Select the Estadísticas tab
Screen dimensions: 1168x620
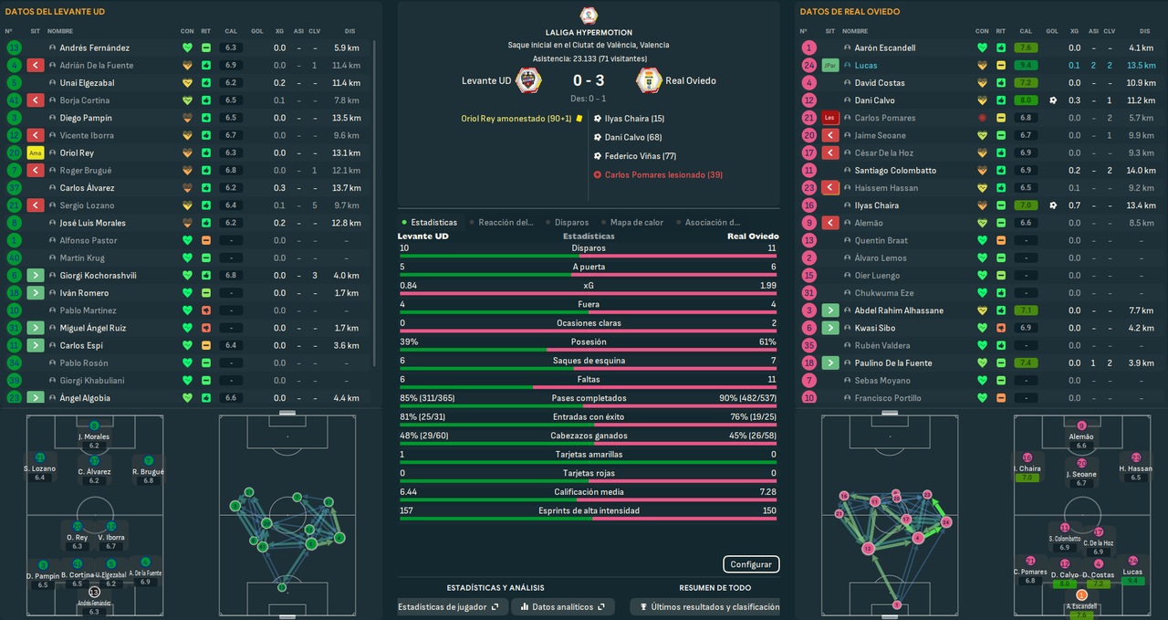click(429, 222)
